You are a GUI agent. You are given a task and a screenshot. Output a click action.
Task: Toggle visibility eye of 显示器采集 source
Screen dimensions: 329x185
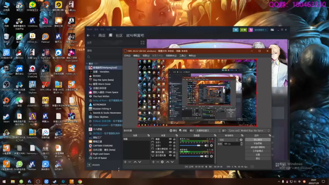click(170, 155)
